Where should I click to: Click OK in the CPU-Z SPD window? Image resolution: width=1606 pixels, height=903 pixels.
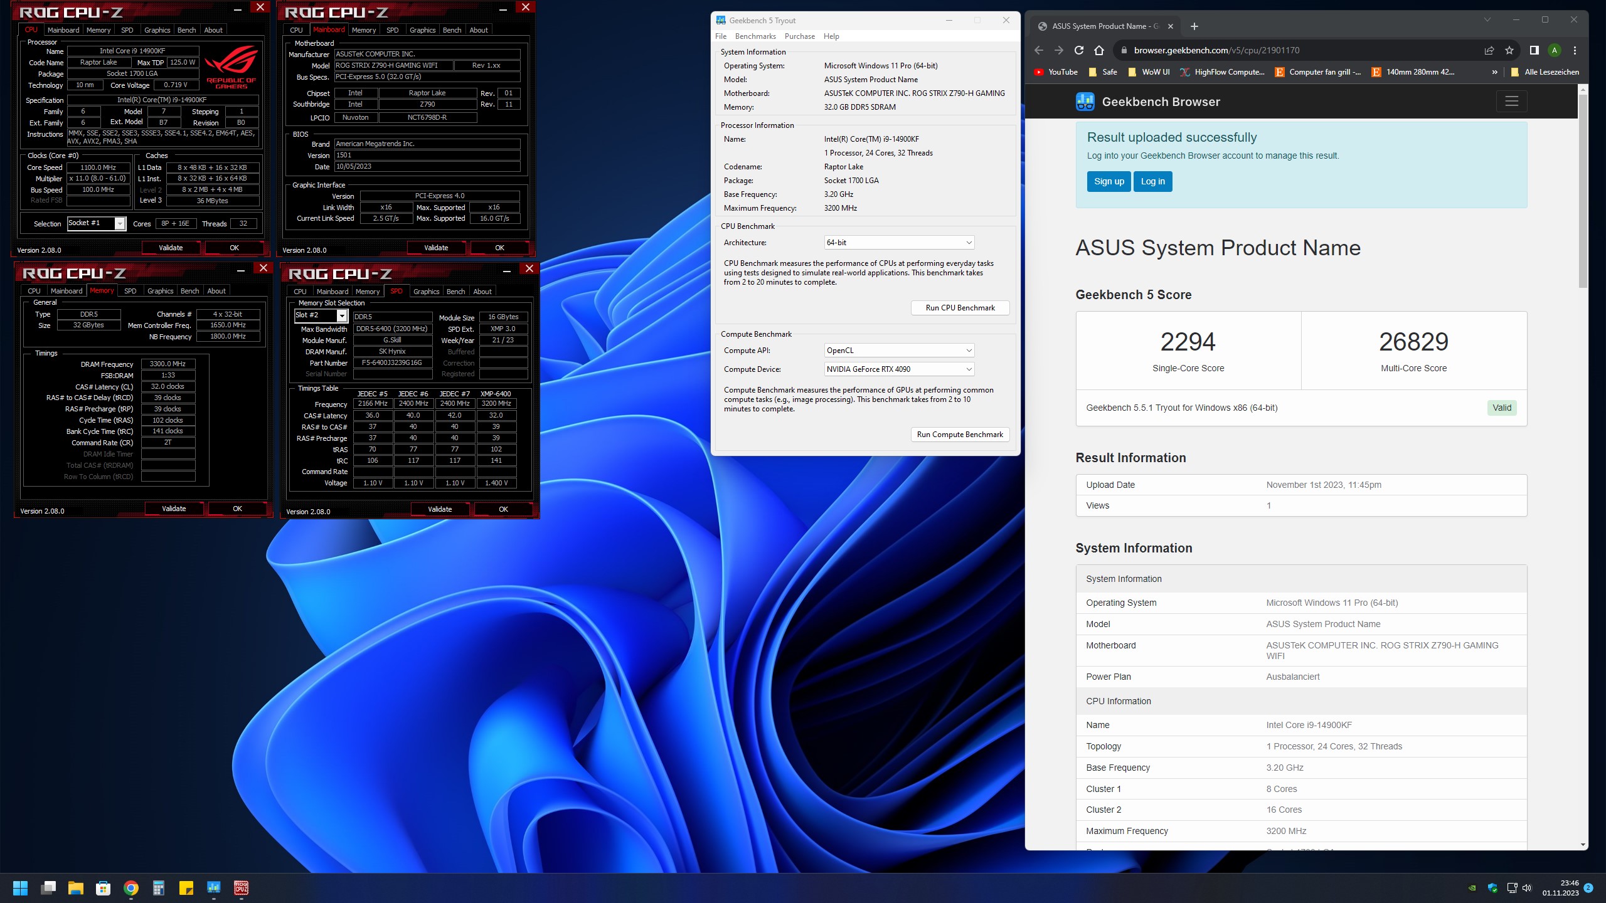(x=503, y=509)
